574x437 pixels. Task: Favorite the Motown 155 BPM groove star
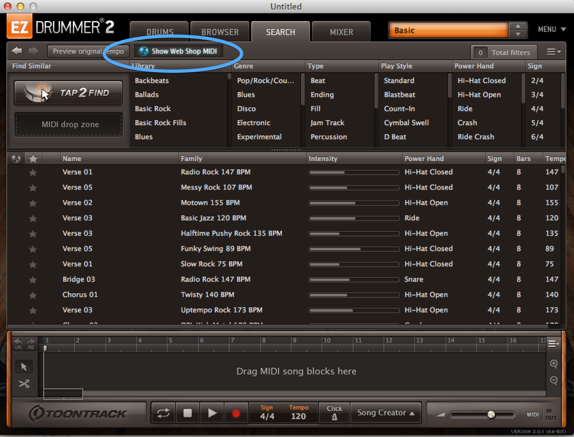coord(33,203)
